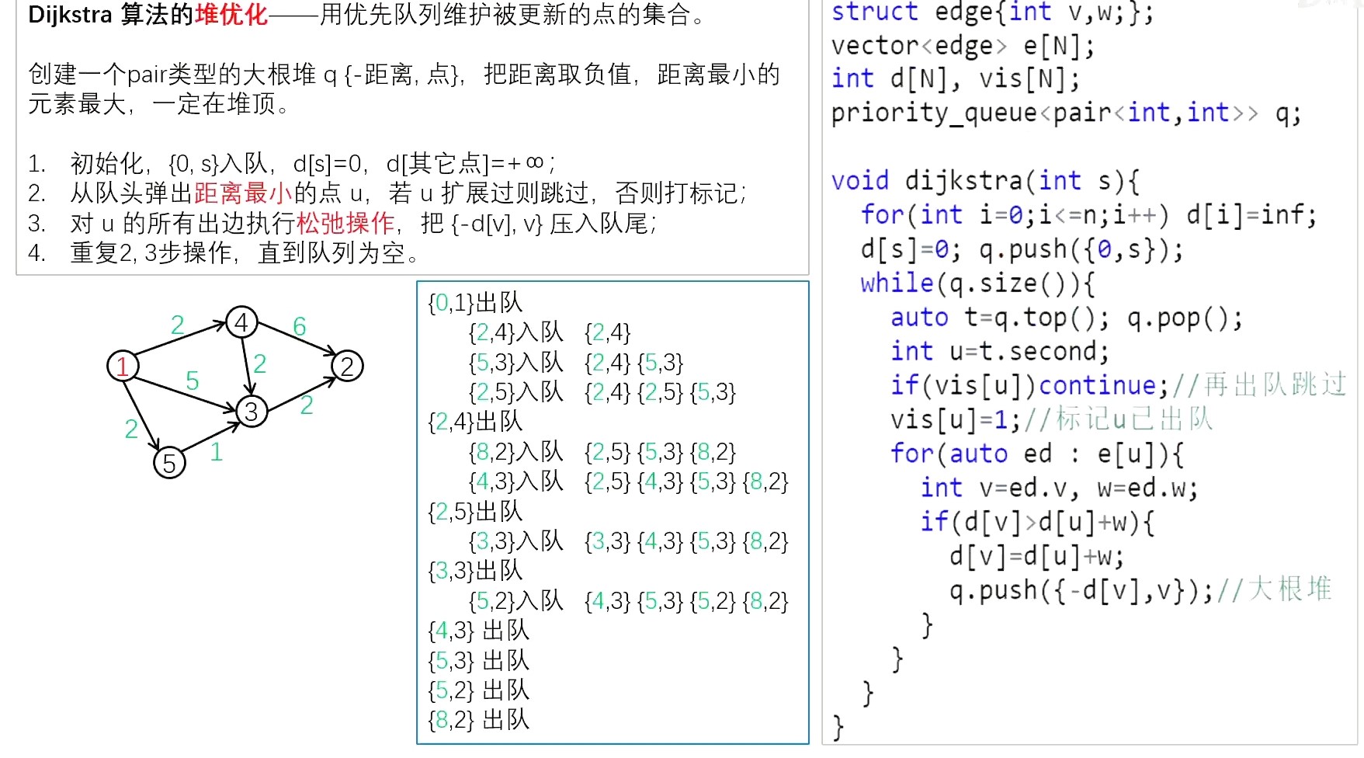The image size is (1364, 758).
Task: Click trace line {8,2} 出队
Action: pyautogui.click(x=478, y=720)
